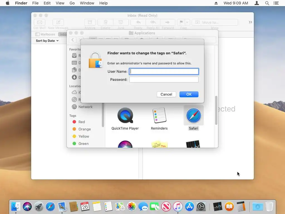The image size is (285, 214).
Task: Choose the Orange tag in sidebar
Action: tap(82, 129)
